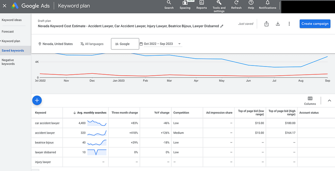Sort by Top of page bid (low range)

point(251,113)
